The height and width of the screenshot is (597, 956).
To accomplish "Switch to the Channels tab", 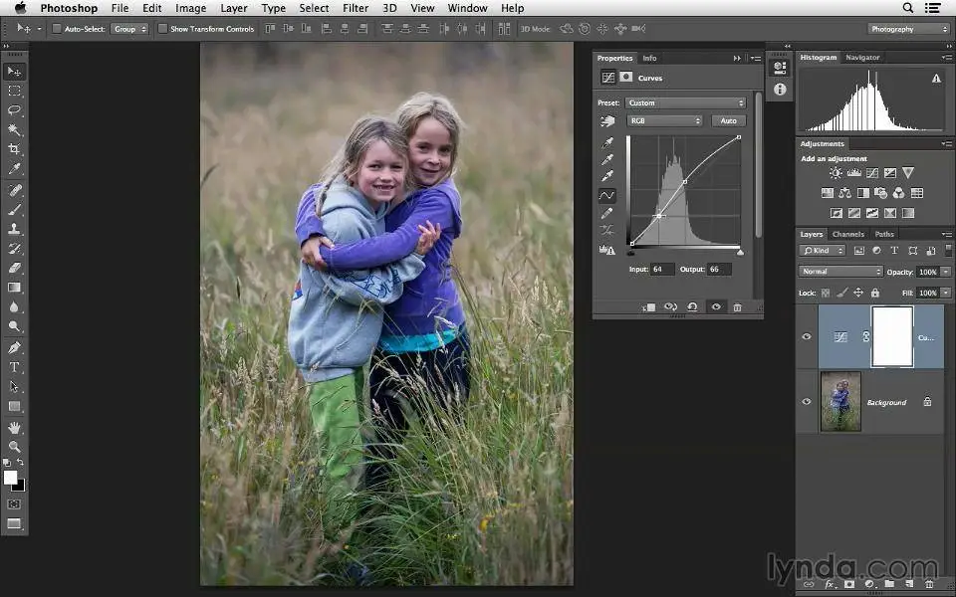I will pyautogui.click(x=847, y=235).
